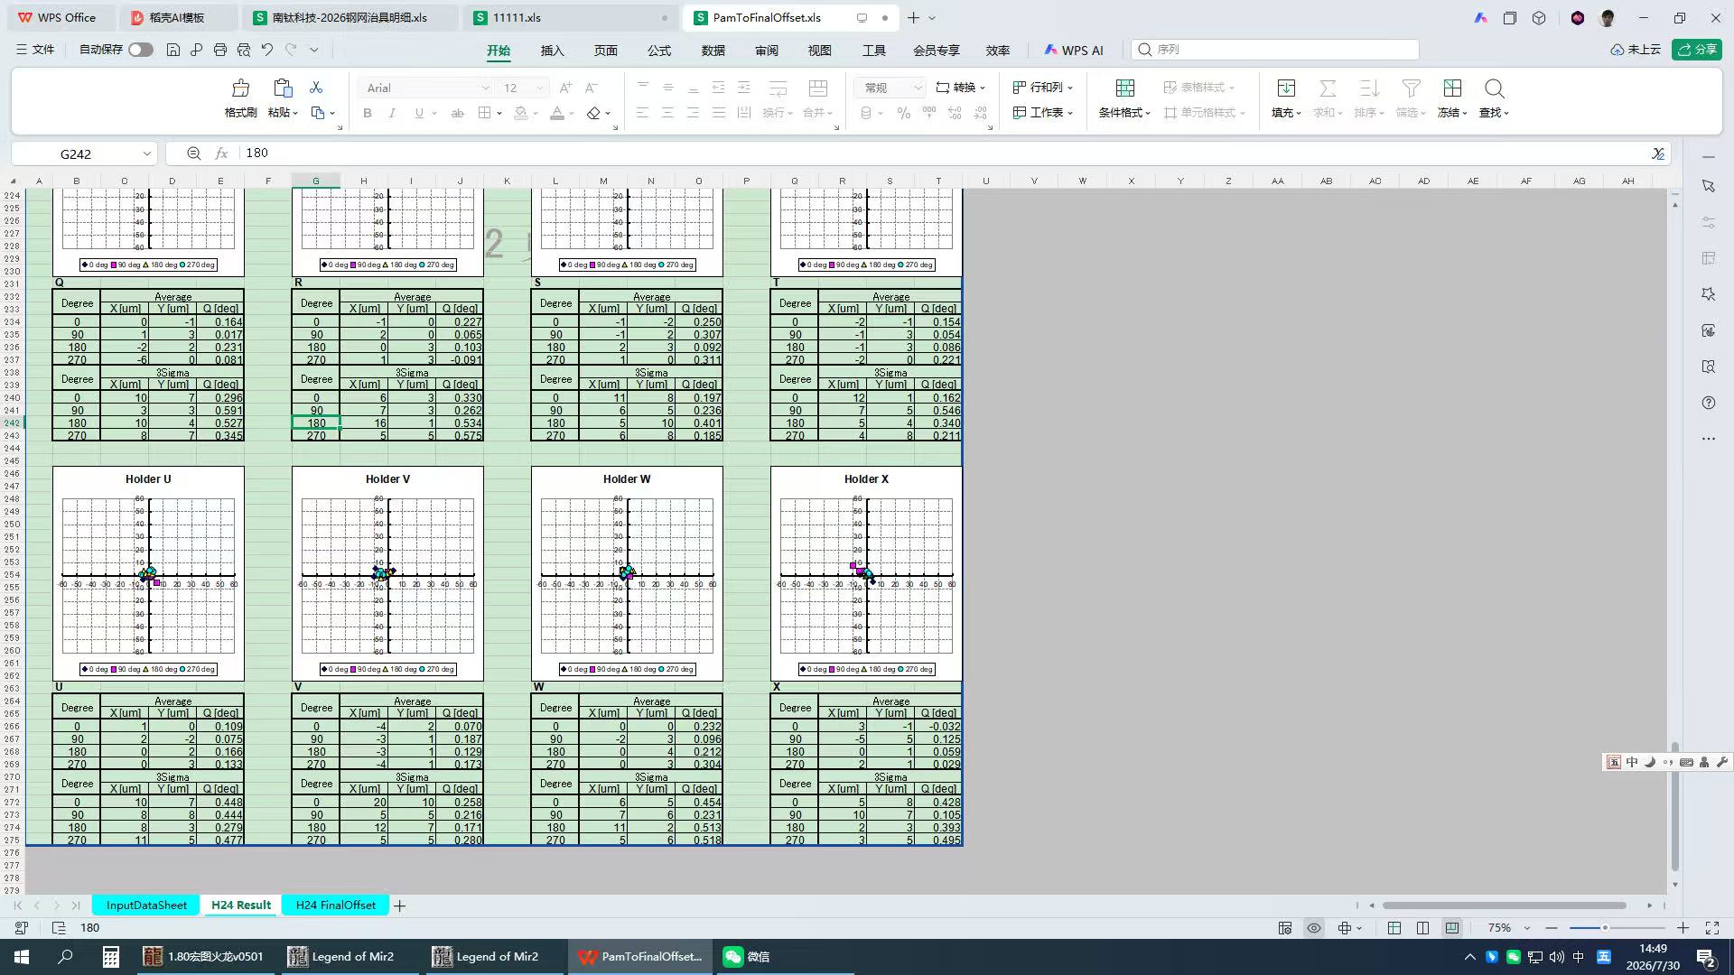The width and height of the screenshot is (1734, 975).
Task: Open the font size 12 dropdown
Action: 540,88
